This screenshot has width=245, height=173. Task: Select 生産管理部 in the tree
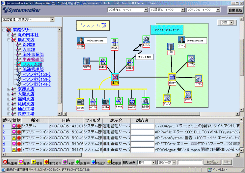(33, 60)
